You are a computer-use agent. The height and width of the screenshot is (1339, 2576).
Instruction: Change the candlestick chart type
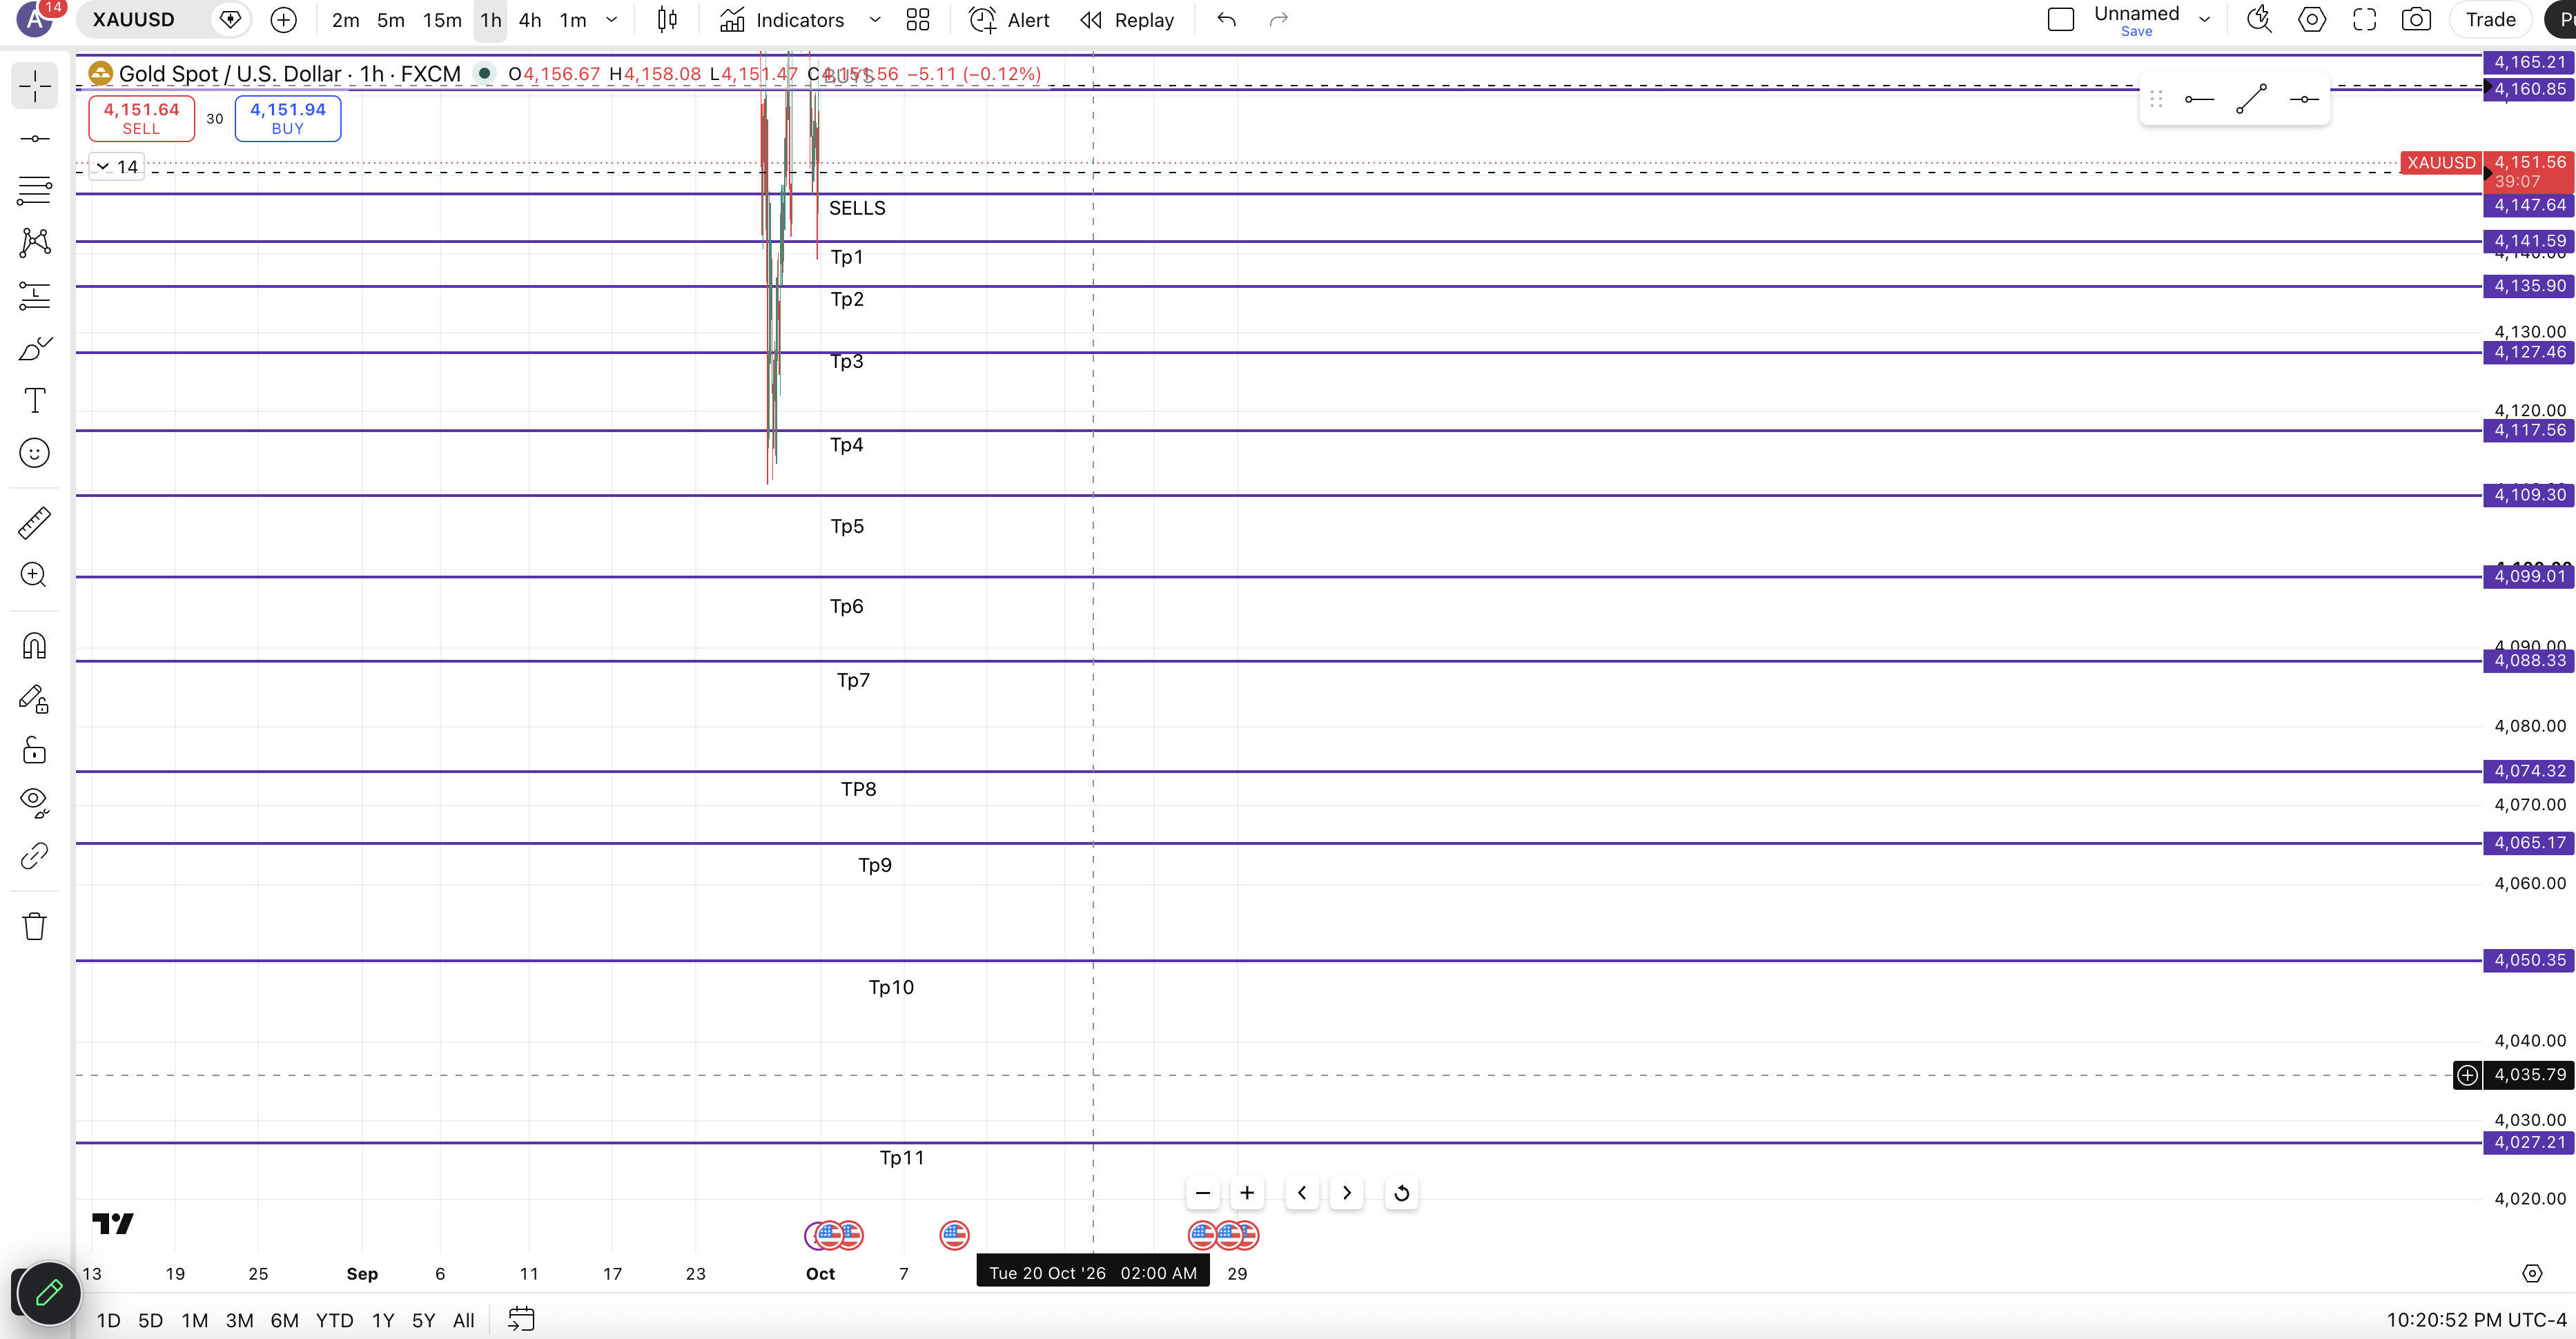tap(667, 20)
